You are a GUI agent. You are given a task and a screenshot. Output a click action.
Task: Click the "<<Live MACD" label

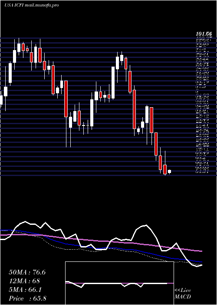coord(183,294)
